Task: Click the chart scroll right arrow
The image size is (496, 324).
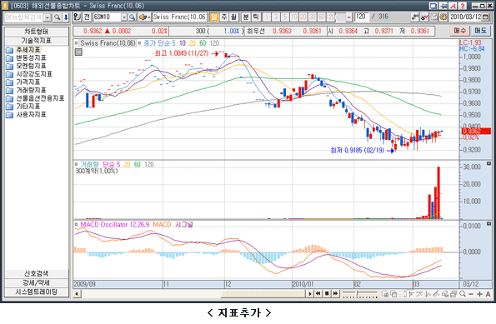Action: click(x=310, y=294)
